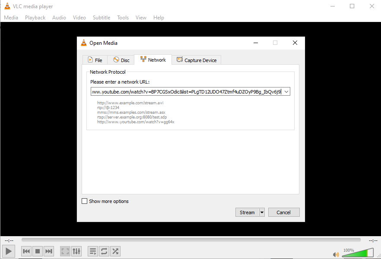Viewport: 381px width, 259px height.
Task: Adjust the volume slider at 100%
Action: pyautogui.click(x=358, y=253)
